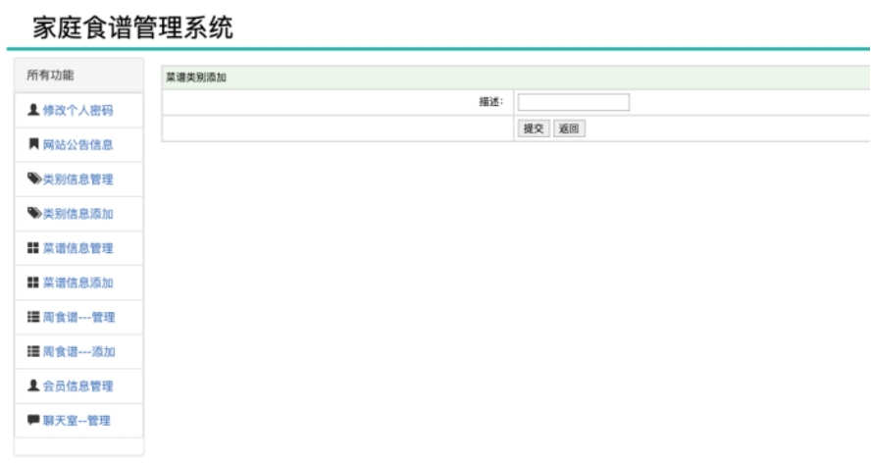This screenshot has height=463, width=871.
Task: Select 周食谱---添加 in the sidebar
Action: [x=78, y=351]
